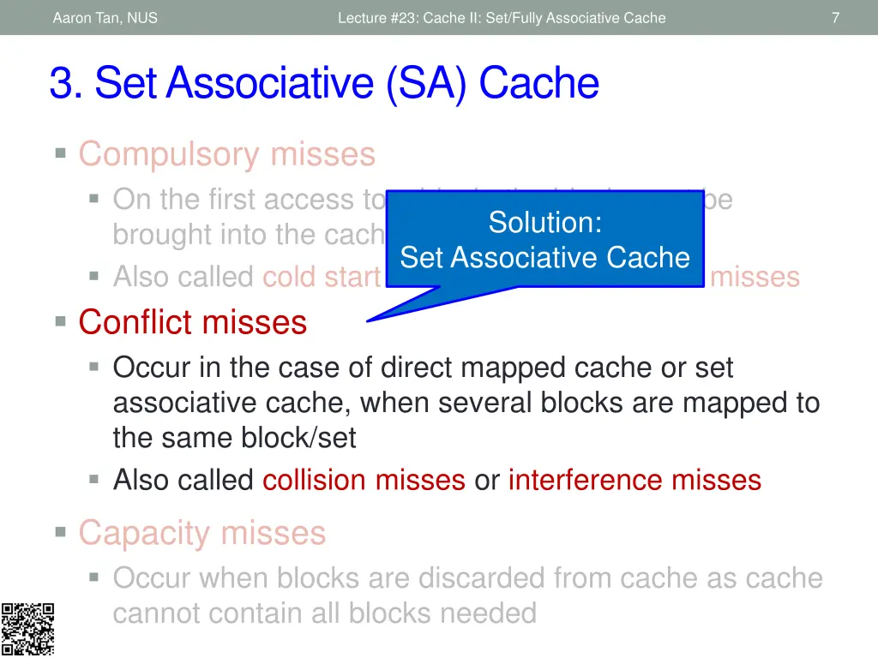Click the slide number 7

(835, 18)
